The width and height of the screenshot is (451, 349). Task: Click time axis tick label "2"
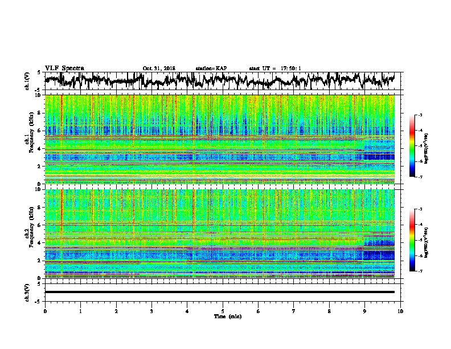coord(116,311)
